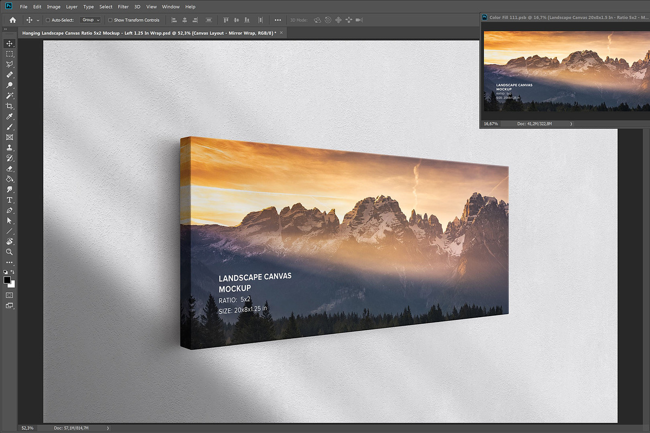This screenshot has height=433, width=650.
Task: Swap foreground and background colors
Action: [x=12, y=272]
